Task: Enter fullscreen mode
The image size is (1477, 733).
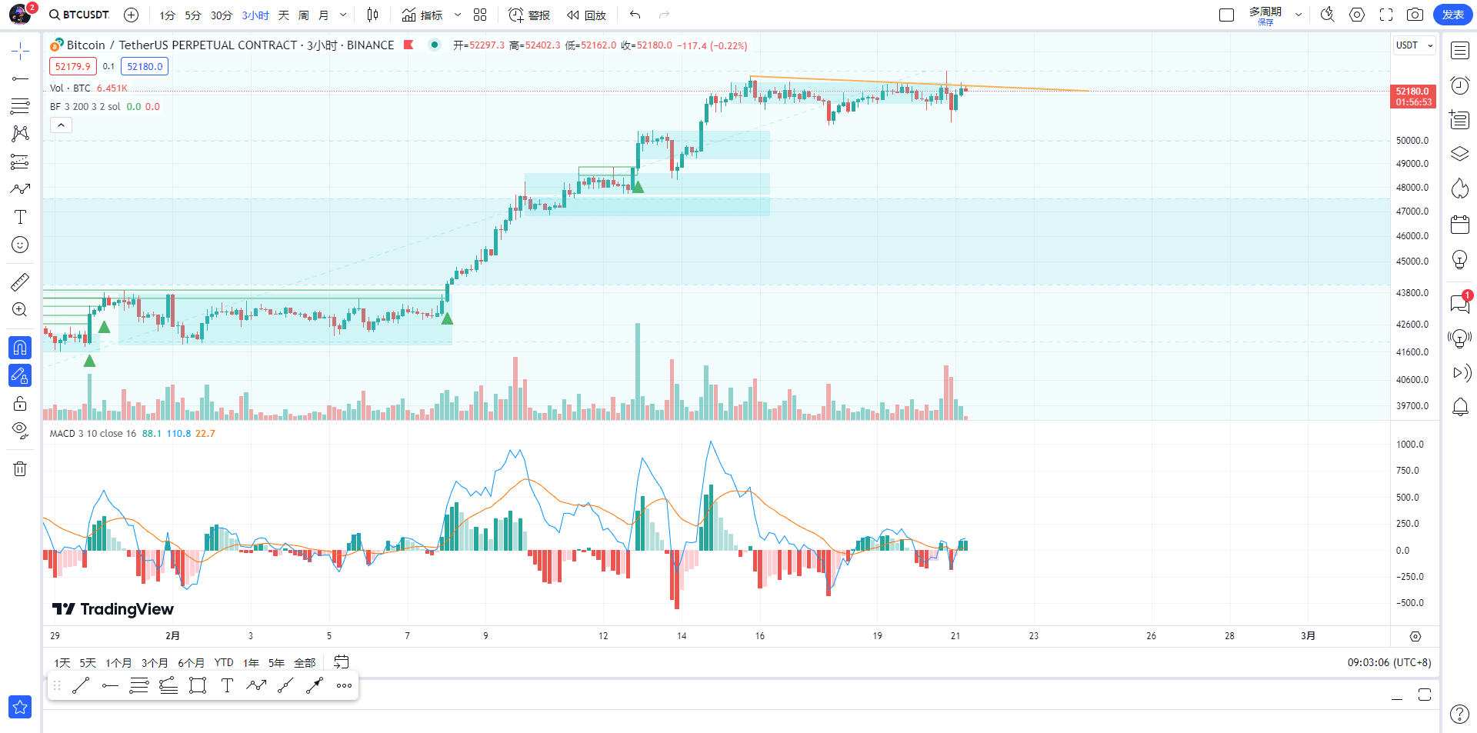Action: (x=1386, y=15)
